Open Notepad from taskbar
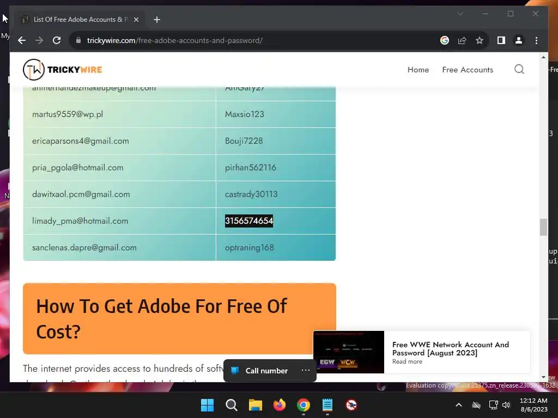 point(327,405)
